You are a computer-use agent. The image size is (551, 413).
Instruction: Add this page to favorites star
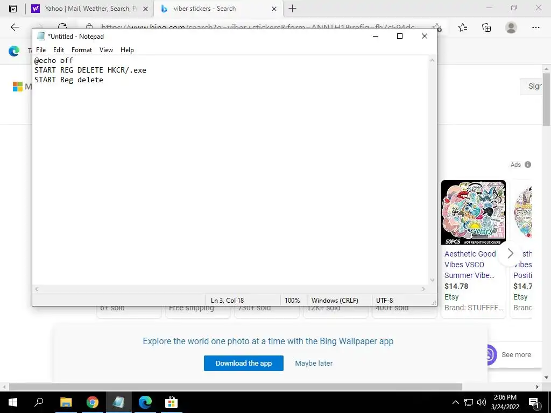(437, 27)
